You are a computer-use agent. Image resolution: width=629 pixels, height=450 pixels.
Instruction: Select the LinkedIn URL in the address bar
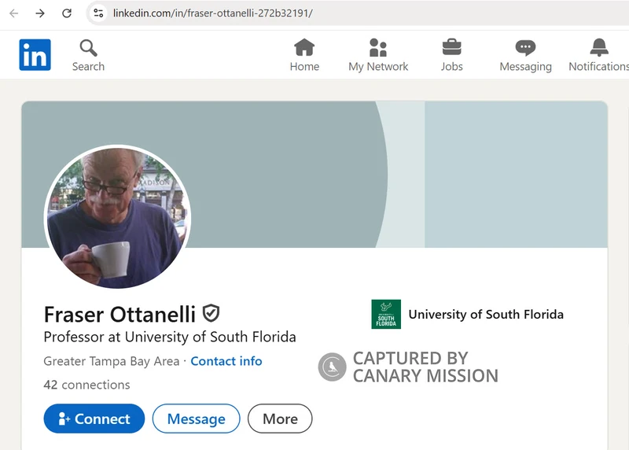click(212, 13)
